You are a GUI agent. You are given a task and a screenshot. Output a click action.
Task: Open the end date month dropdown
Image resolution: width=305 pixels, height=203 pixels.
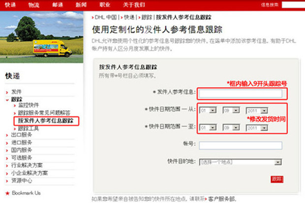point(231,128)
